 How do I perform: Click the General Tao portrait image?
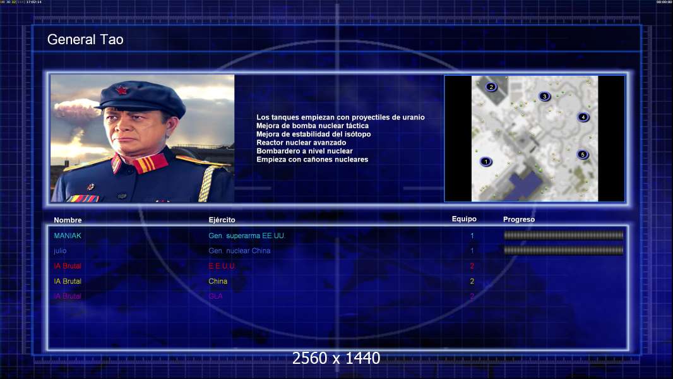click(143, 138)
